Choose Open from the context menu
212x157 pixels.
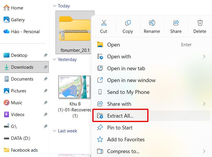pos(151,45)
